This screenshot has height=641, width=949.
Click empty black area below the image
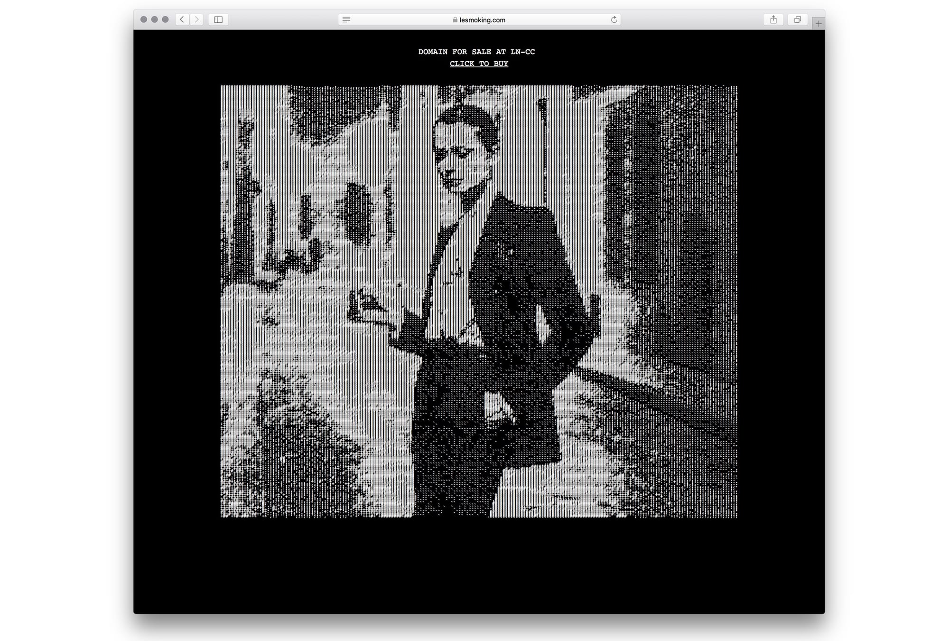tap(479, 565)
